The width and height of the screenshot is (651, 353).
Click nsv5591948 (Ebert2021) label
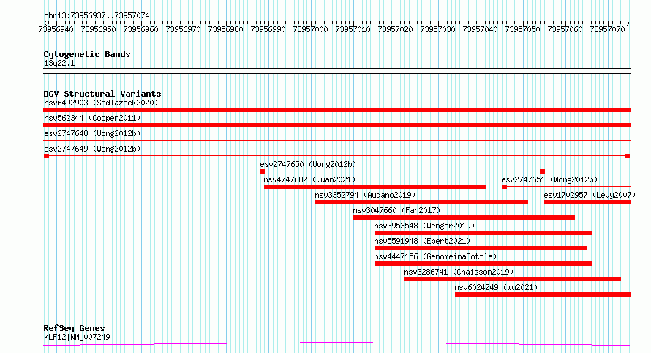pyautogui.click(x=422, y=241)
